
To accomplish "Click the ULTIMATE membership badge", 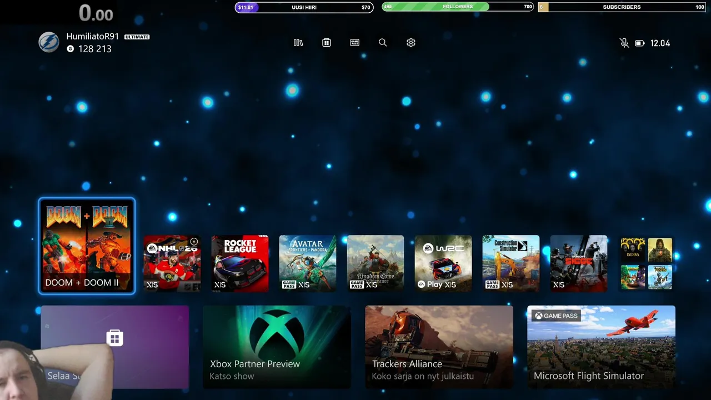I will [137, 37].
